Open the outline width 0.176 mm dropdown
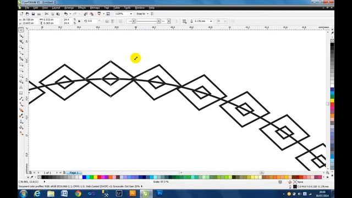The height and width of the screenshot is (198, 352). 211,21
